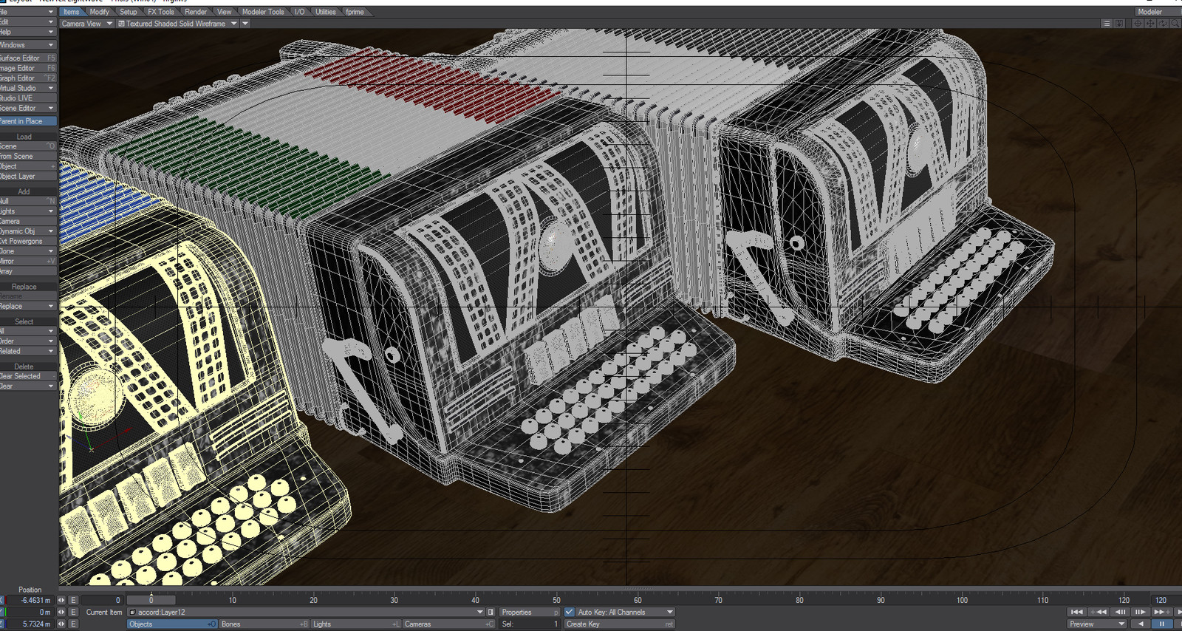The image size is (1182, 631).
Task: Go to next keyframe button
Action: pyautogui.click(x=1162, y=612)
